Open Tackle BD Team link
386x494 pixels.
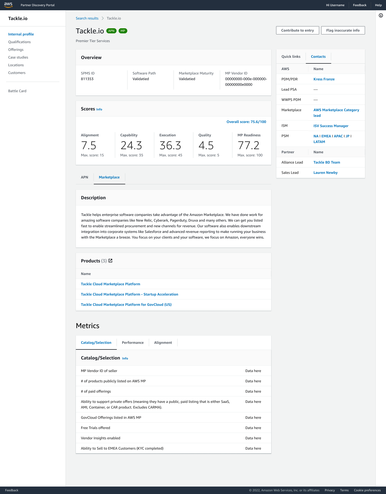coord(327,162)
